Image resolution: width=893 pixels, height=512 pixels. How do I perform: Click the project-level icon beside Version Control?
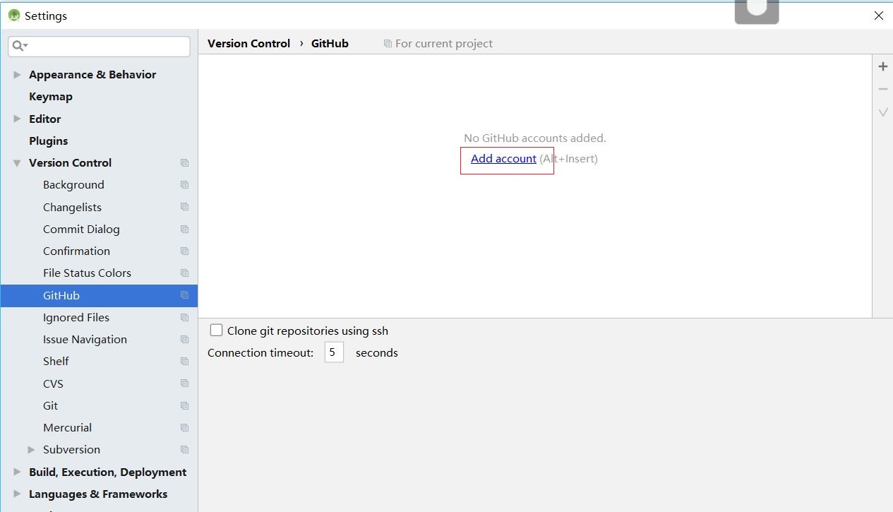click(184, 162)
